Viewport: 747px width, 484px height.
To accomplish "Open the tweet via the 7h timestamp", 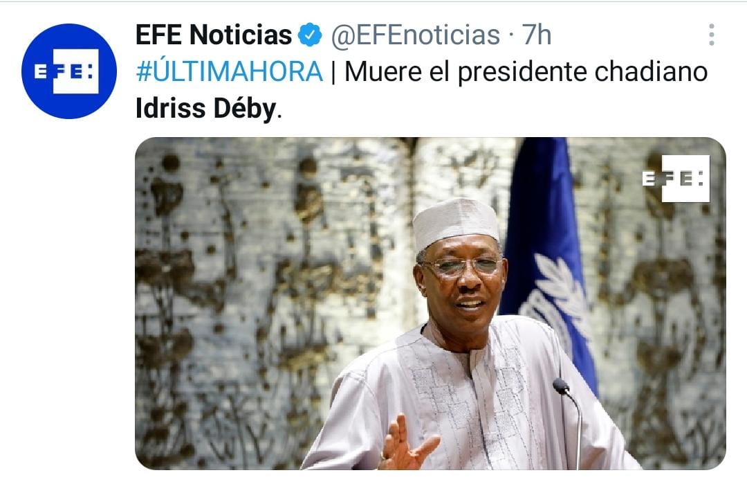I will coord(537,35).
